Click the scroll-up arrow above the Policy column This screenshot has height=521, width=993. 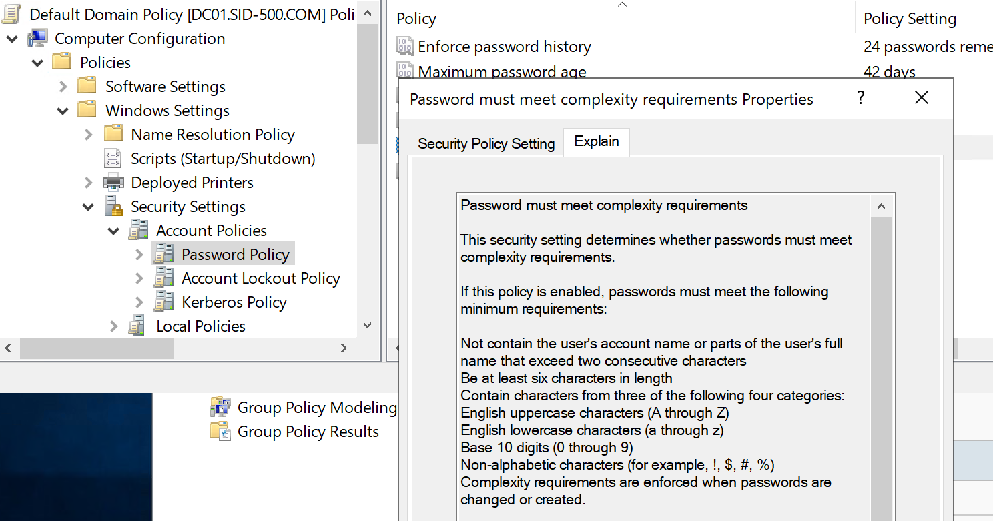(x=622, y=5)
